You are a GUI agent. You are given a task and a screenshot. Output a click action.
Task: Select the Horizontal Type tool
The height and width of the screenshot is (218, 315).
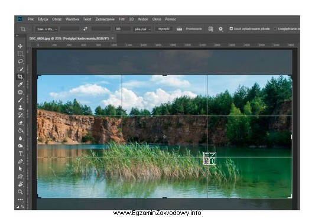click(x=20, y=154)
